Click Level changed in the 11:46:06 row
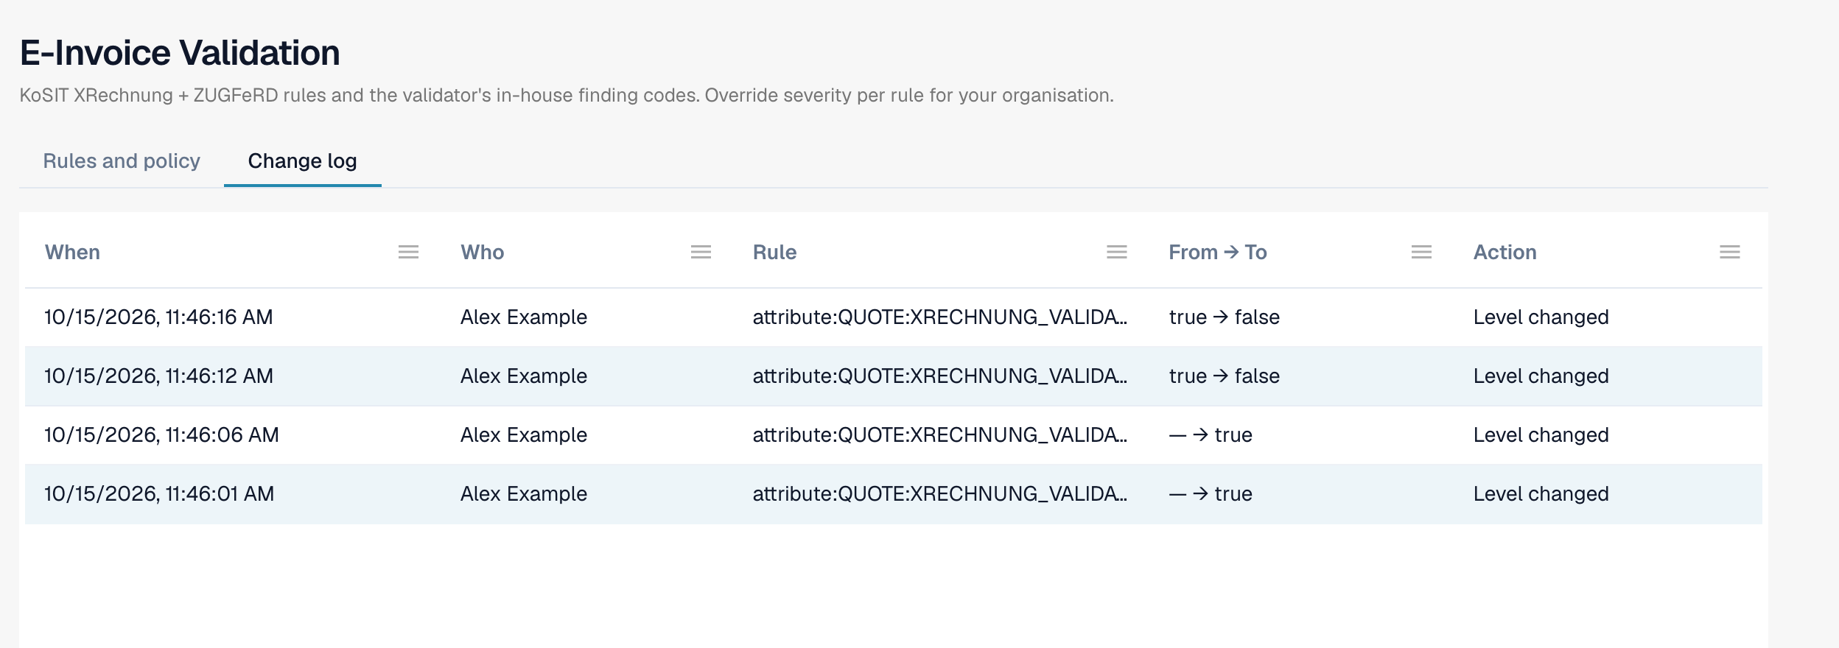The height and width of the screenshot is (648, 1839). 1541,435
